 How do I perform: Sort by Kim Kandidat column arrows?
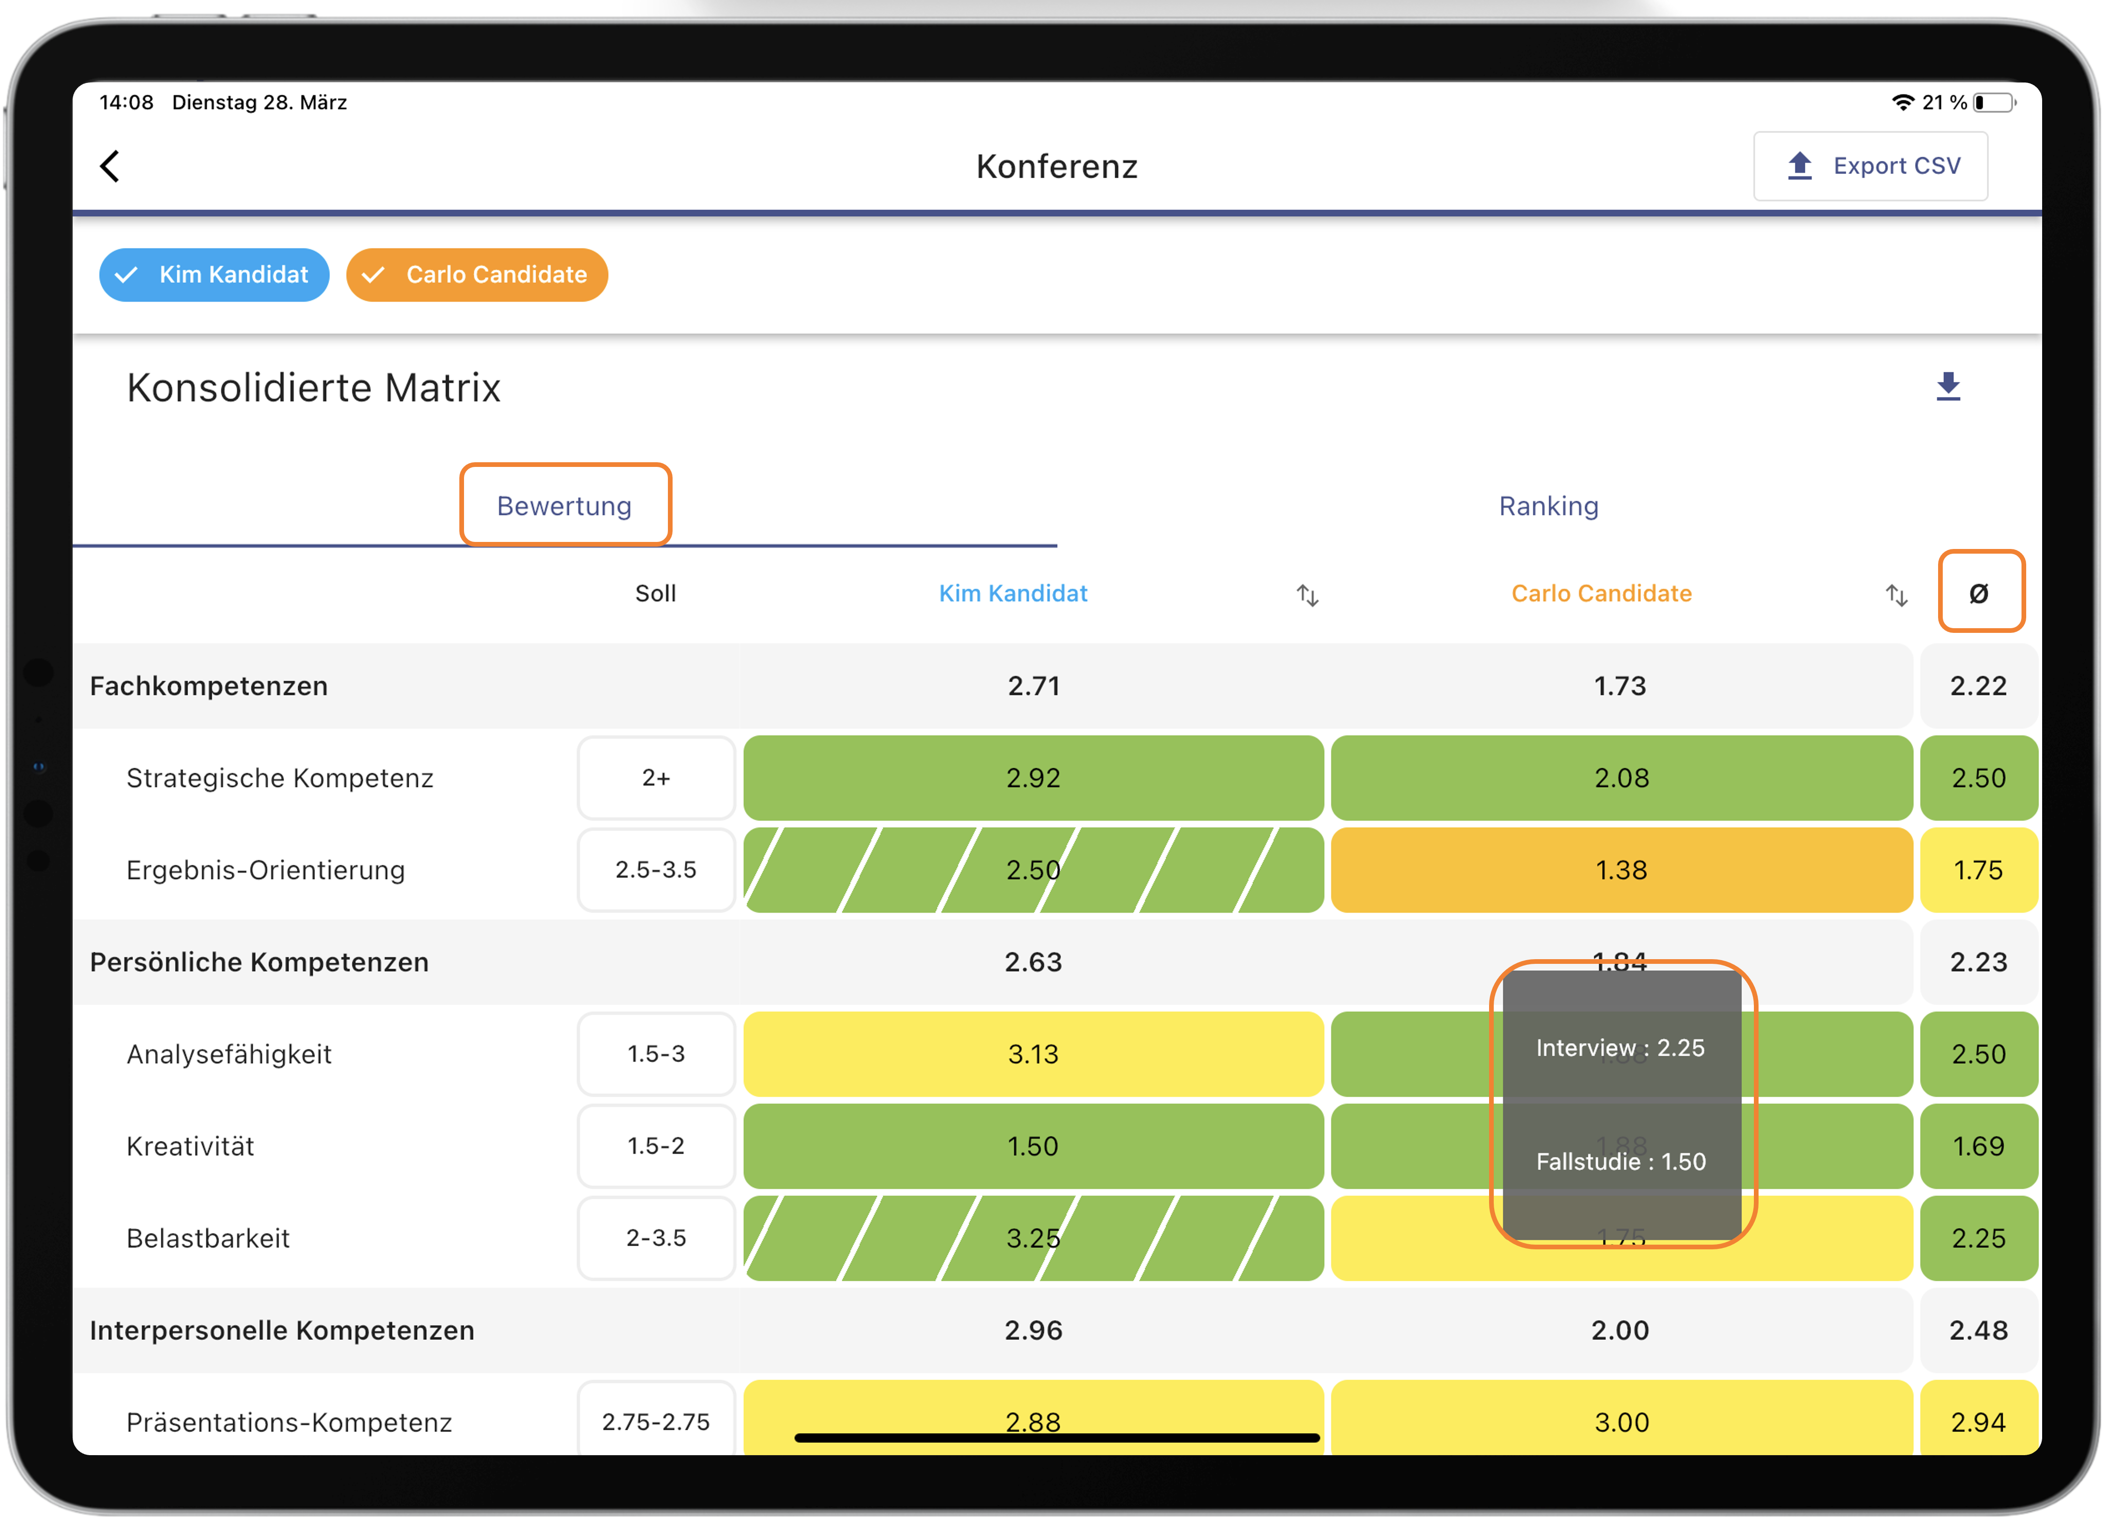click(x=1307, y=594)
